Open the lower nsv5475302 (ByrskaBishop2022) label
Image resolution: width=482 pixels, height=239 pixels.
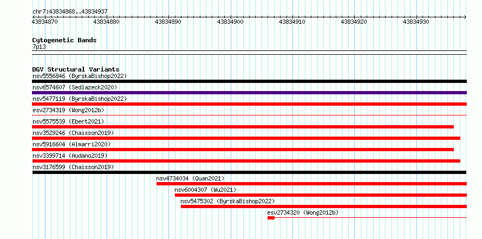pos(227,201)
